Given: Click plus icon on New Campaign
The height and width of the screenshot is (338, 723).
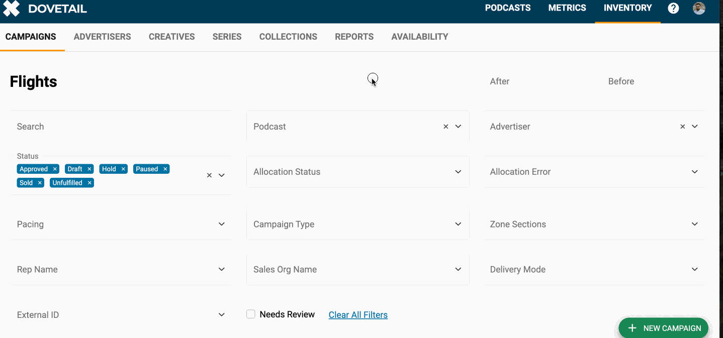Looking at the screenshot, I should point(632,328).
